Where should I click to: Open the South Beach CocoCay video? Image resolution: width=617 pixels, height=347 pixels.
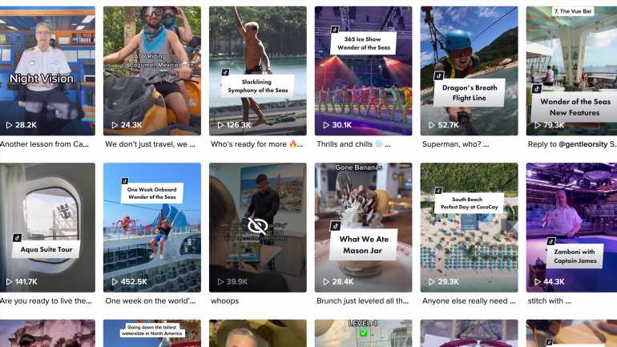469,228
